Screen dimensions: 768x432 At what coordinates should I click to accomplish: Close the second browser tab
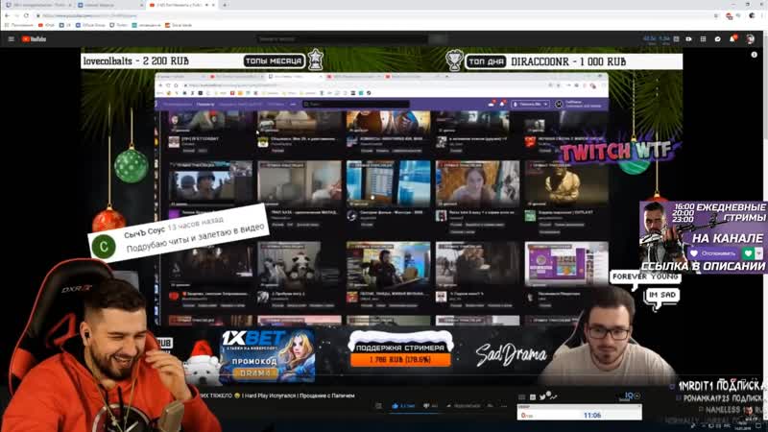141,5
